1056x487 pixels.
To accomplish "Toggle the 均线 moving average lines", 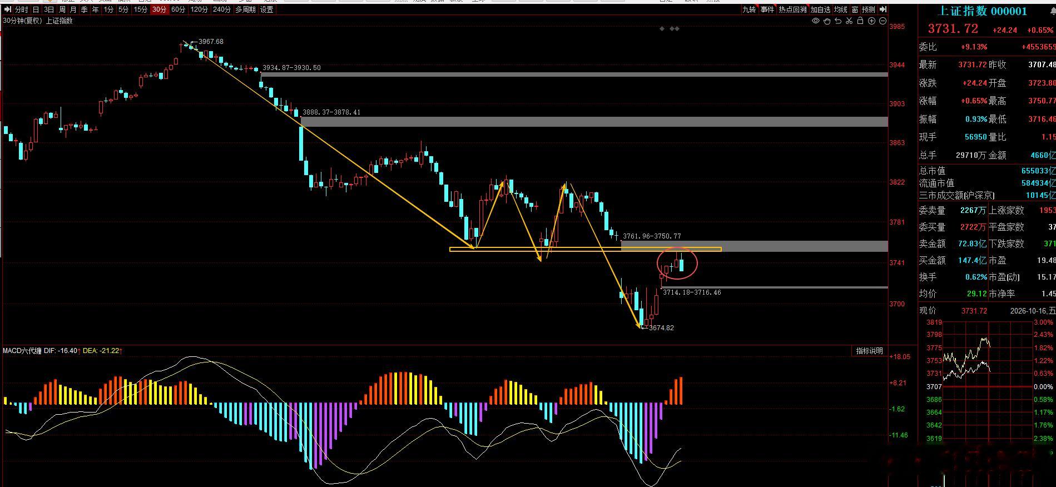I will tap(840, 9).
